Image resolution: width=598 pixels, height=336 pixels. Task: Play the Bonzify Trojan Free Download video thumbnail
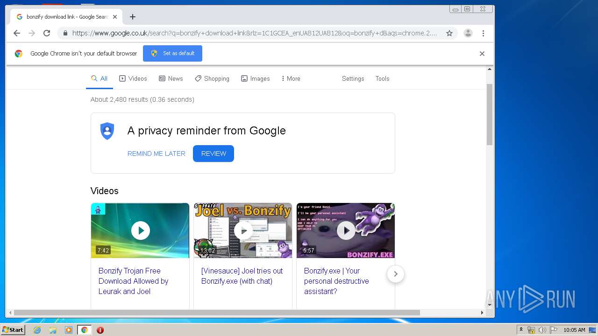click(140, 231)
